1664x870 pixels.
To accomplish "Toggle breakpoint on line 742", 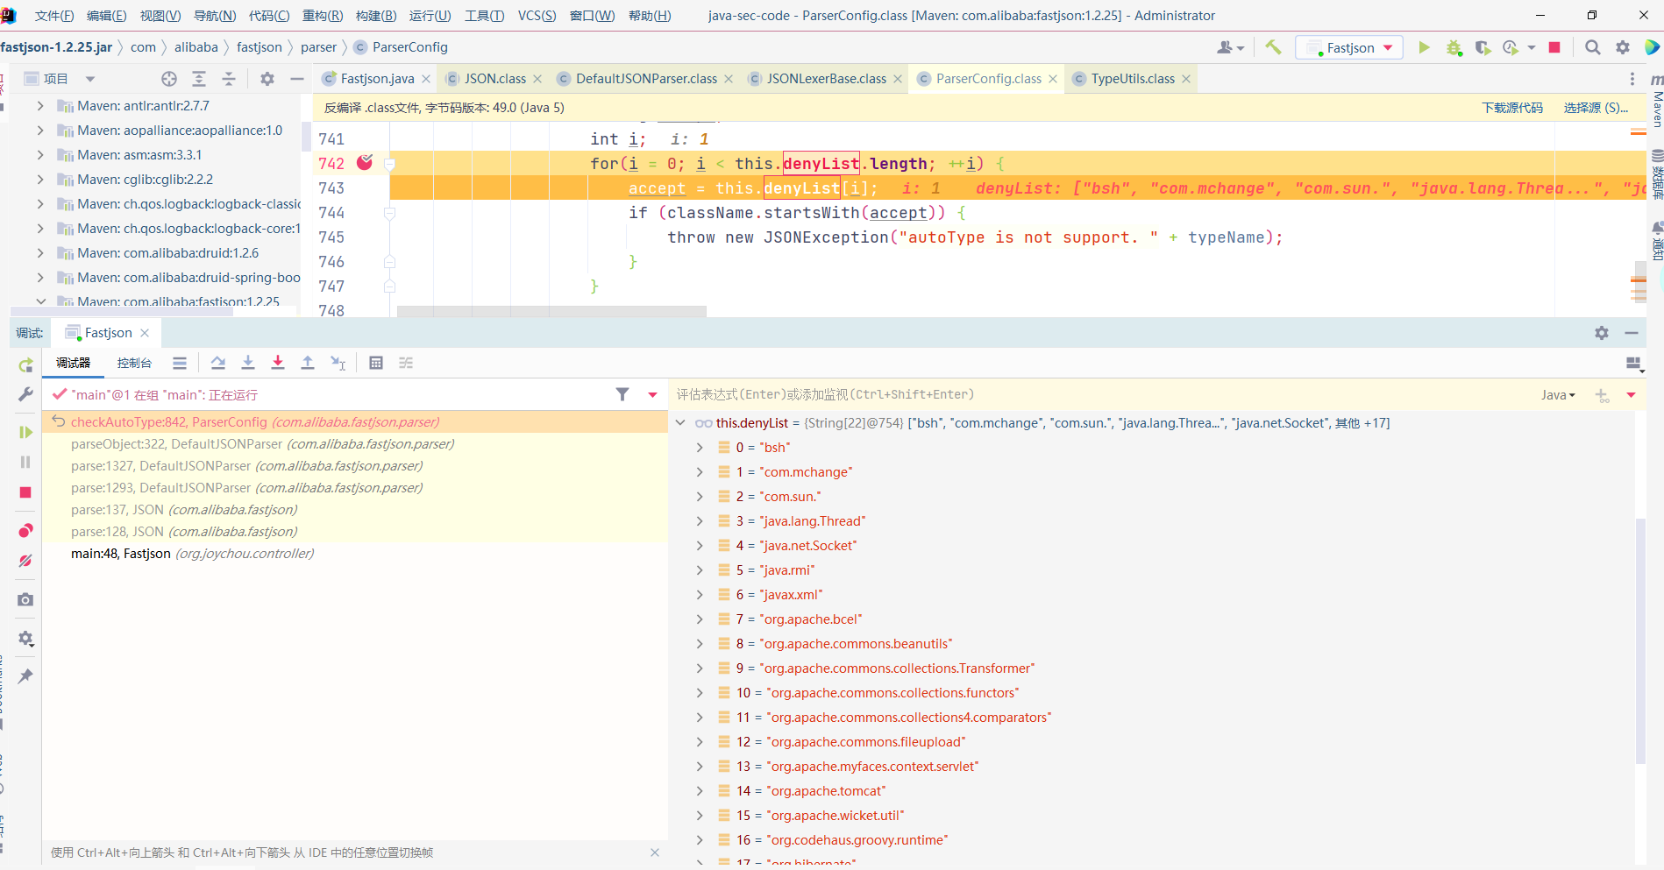I will click(366, 162).
